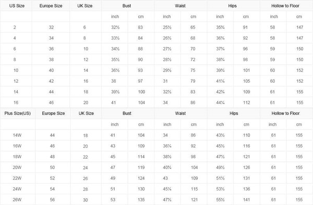Click Europe size 32 cell
313x205 pixels.
[51, 27]
